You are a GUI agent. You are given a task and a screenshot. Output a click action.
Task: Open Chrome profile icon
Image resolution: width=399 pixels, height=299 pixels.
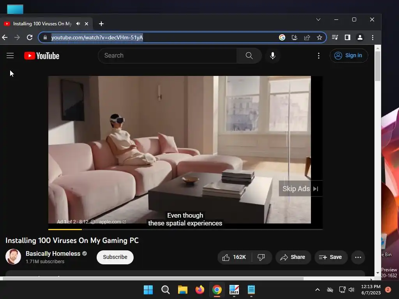tap(360, 38)
